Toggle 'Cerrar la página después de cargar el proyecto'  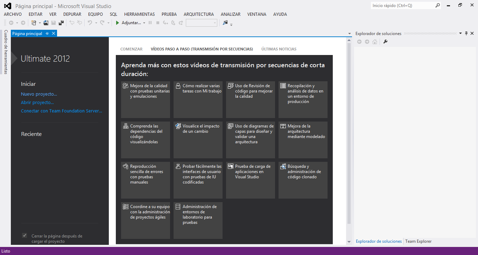click(x=24, y=235)
